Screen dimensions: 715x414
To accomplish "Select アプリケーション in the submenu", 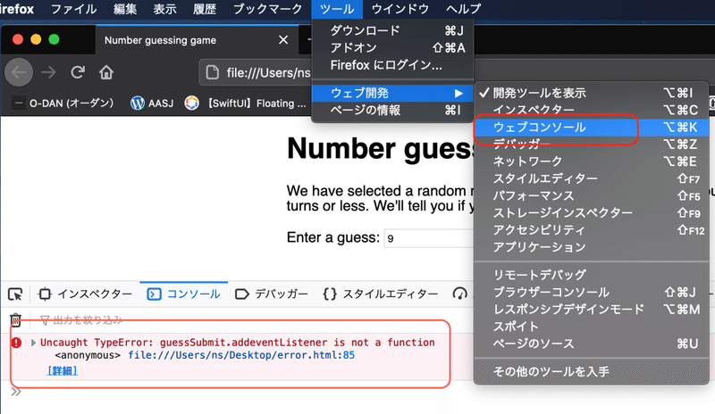I will pyautogui.click(x=592, y=247).
